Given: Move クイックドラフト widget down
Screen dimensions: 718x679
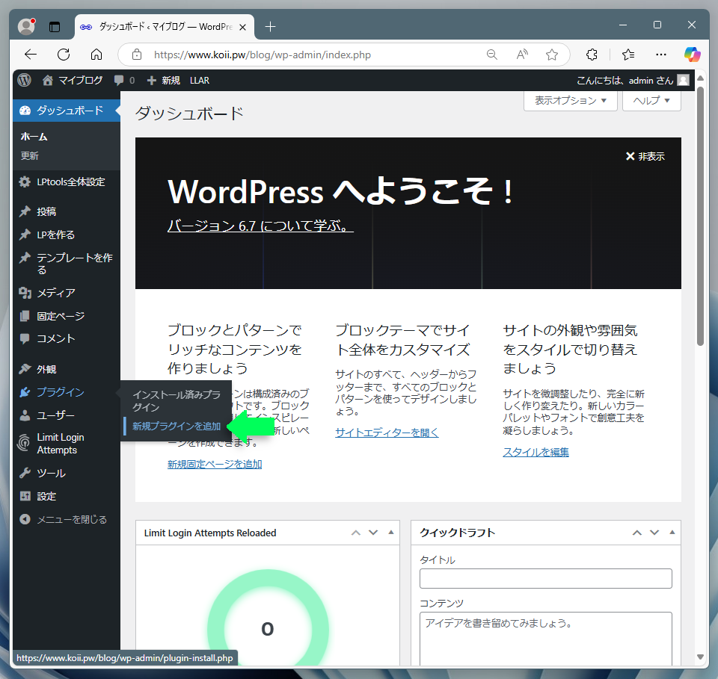Looking at the screenshot, I should [654, 533].
